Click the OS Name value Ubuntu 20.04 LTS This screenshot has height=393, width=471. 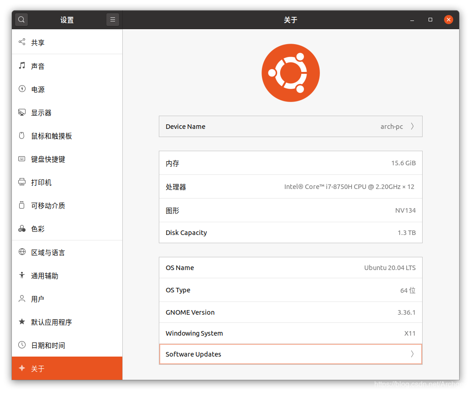click(x=390, y=268)
